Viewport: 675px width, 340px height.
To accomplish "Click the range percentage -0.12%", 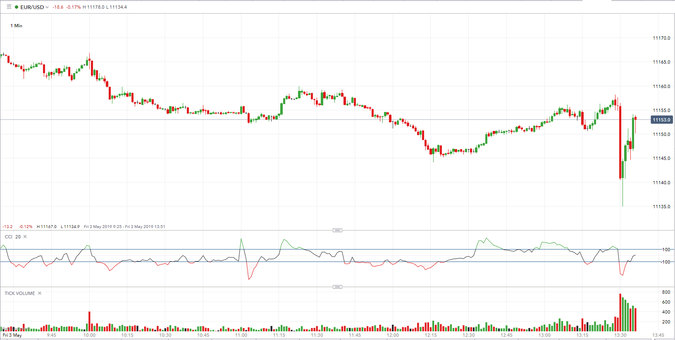I will (x=26, y=226).
